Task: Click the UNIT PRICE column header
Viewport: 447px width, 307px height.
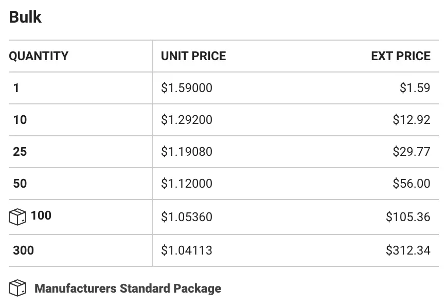Action: pos(193,56)
